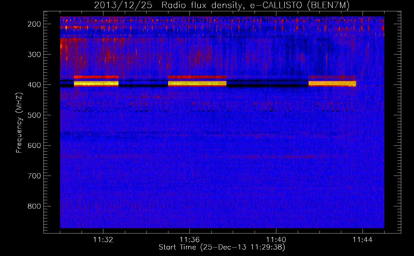Click the 'Start Time (25-Dec-13 11:29:38)' label
Image resolution: width=414 pixels, height=256 pixels.
point(222,247)
